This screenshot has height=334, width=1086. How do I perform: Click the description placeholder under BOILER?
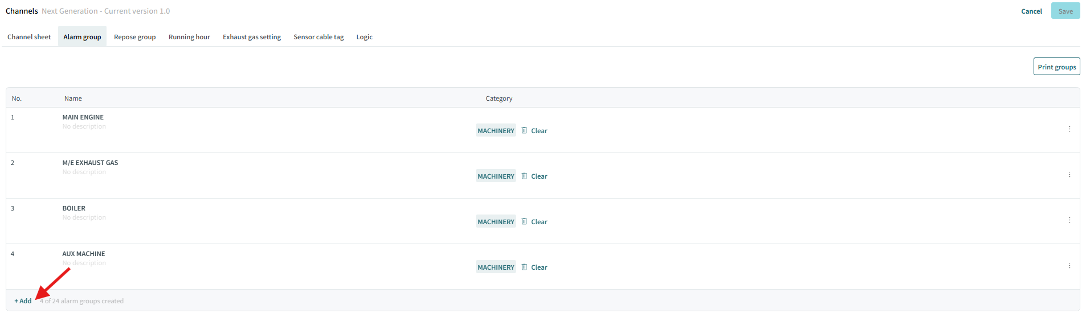tap(84, 217)
